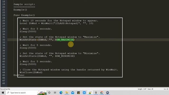Click line number 26 in the margin
This screenshot has height=95, width=169.
click(4, 23)
